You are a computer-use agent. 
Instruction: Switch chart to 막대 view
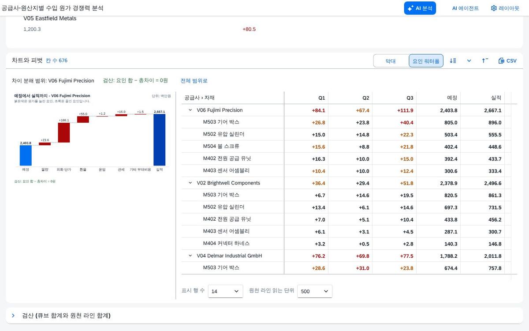391,61
